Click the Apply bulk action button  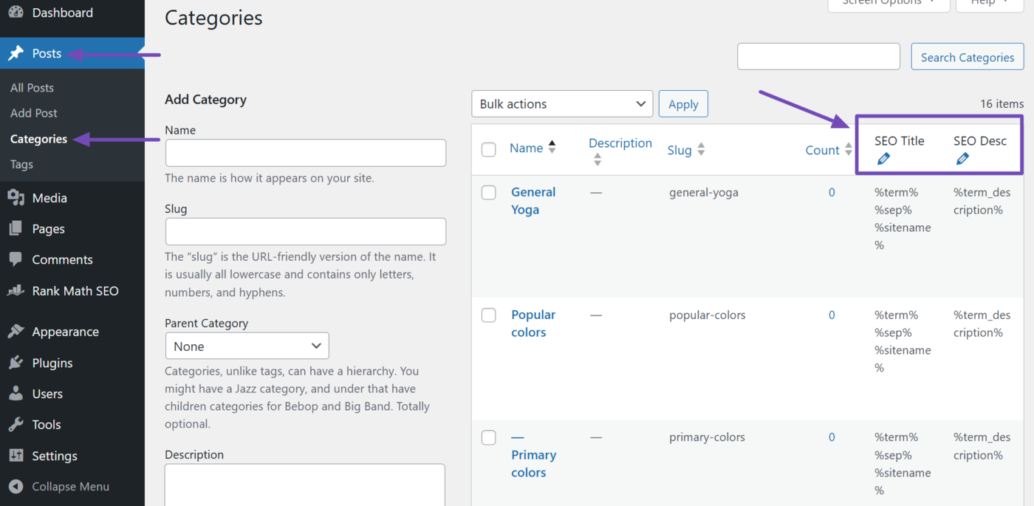683,104
